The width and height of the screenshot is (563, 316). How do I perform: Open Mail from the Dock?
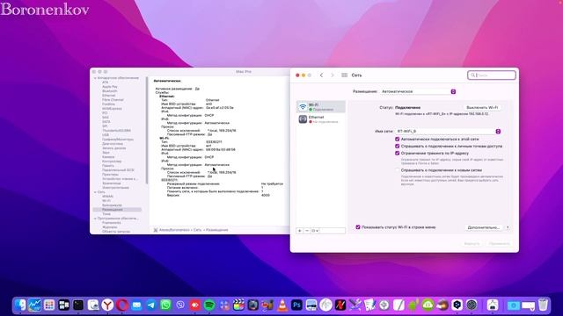(x=136, y=305)
